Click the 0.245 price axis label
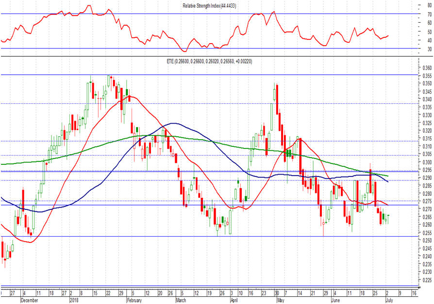434x304 pixels. pyautogui.click(x=427, y=248)
